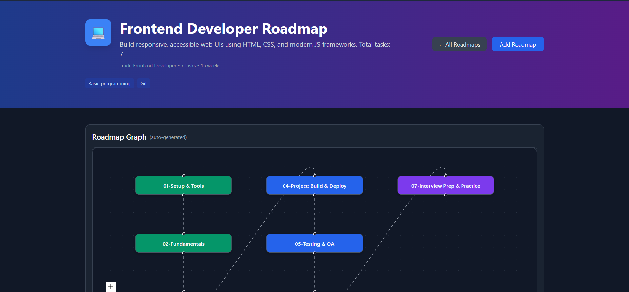Click bottom connector handle of 05-Testing & QA
Screen dimensions: 629x292
[x=315, y=253]
